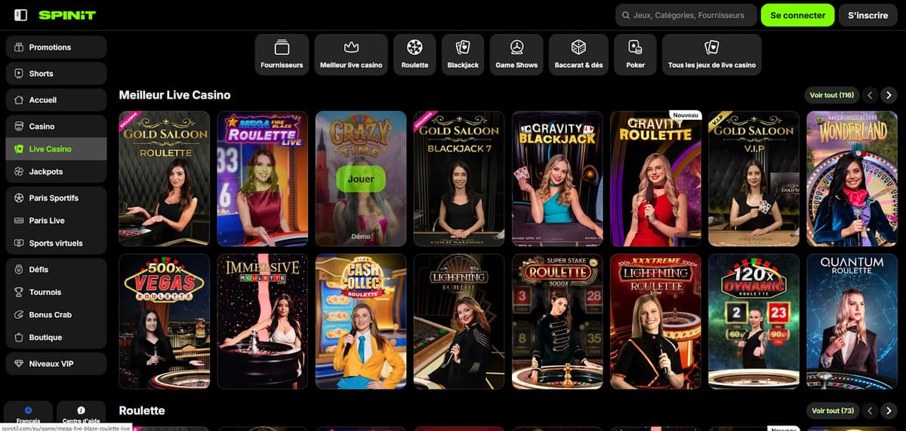
Task: Open Promotions in the sidebar
Action: click(x=56, y=47)
